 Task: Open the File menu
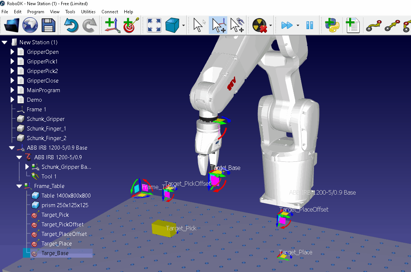click(5, 12)
